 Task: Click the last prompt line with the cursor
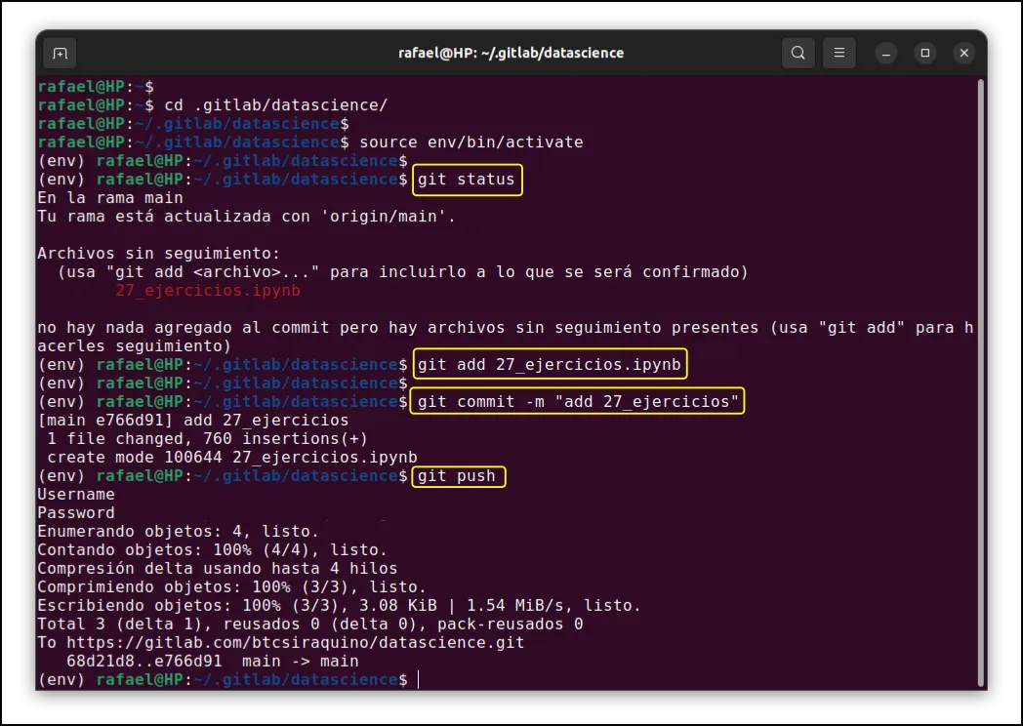[228, 680]
